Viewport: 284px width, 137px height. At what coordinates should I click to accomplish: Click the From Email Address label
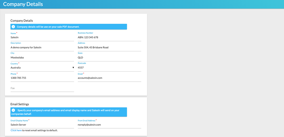click(87, 120)
